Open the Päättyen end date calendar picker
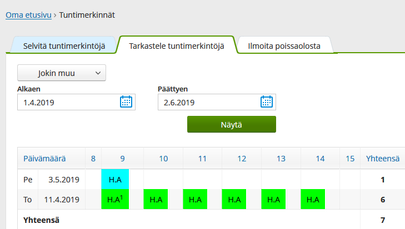The height and width of the screenshot is (229, 405). [x=267, y=102]
